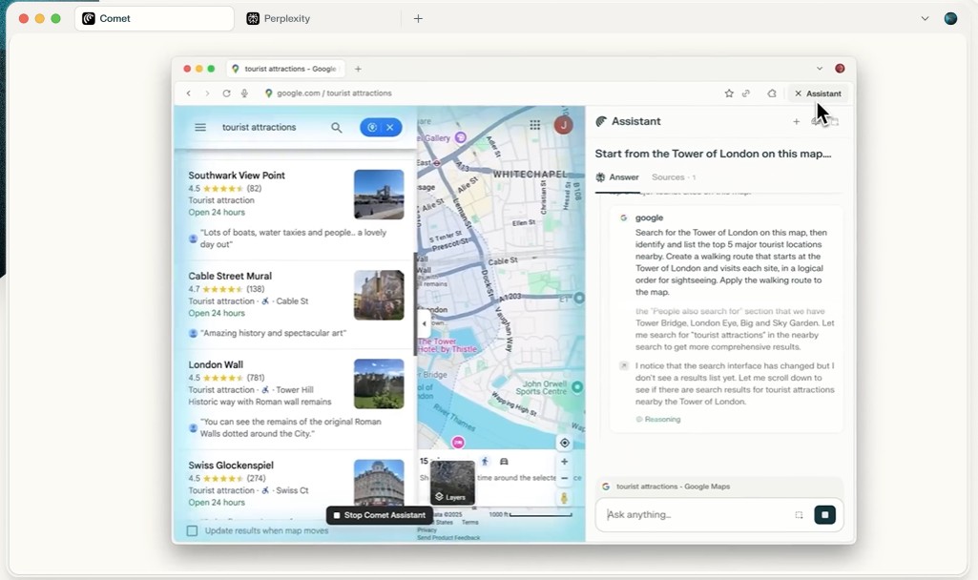The image size is (978, 580).
Task: Expand the outer window tab list chevron
Action: 925,19
